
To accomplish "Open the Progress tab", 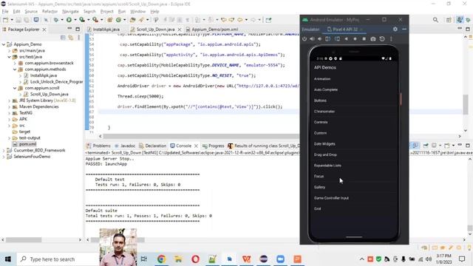I will [x=214, y=146].
